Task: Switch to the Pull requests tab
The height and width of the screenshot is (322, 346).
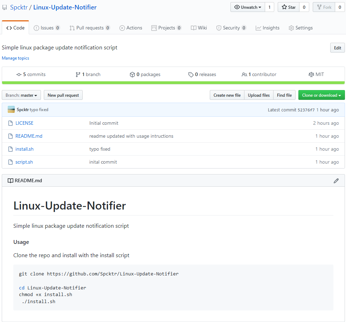Action: (90, 28)
